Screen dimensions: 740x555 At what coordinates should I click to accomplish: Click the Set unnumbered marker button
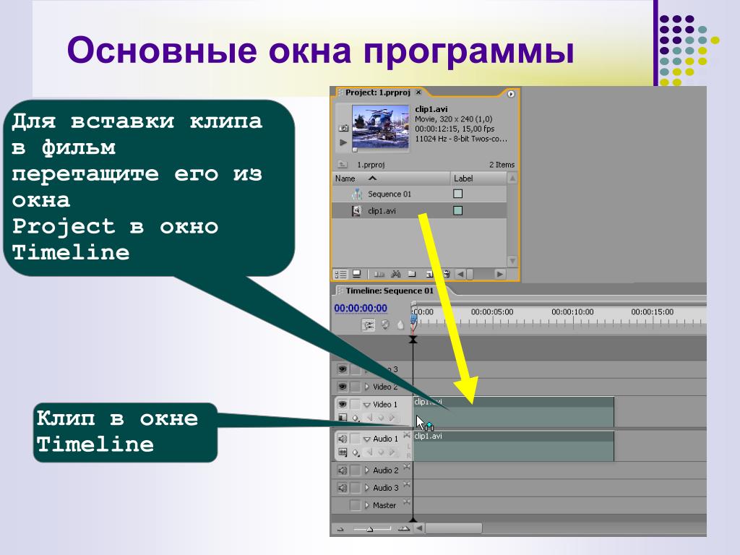tap(400, 324)
